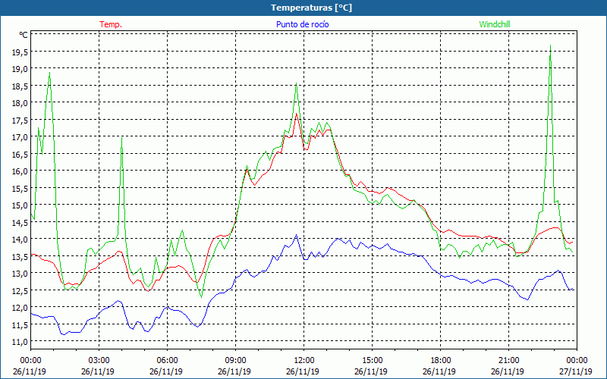The image size is (607, 379).
Task: Click the "13,0" y-axis value
Action: (x=20, y=273)
